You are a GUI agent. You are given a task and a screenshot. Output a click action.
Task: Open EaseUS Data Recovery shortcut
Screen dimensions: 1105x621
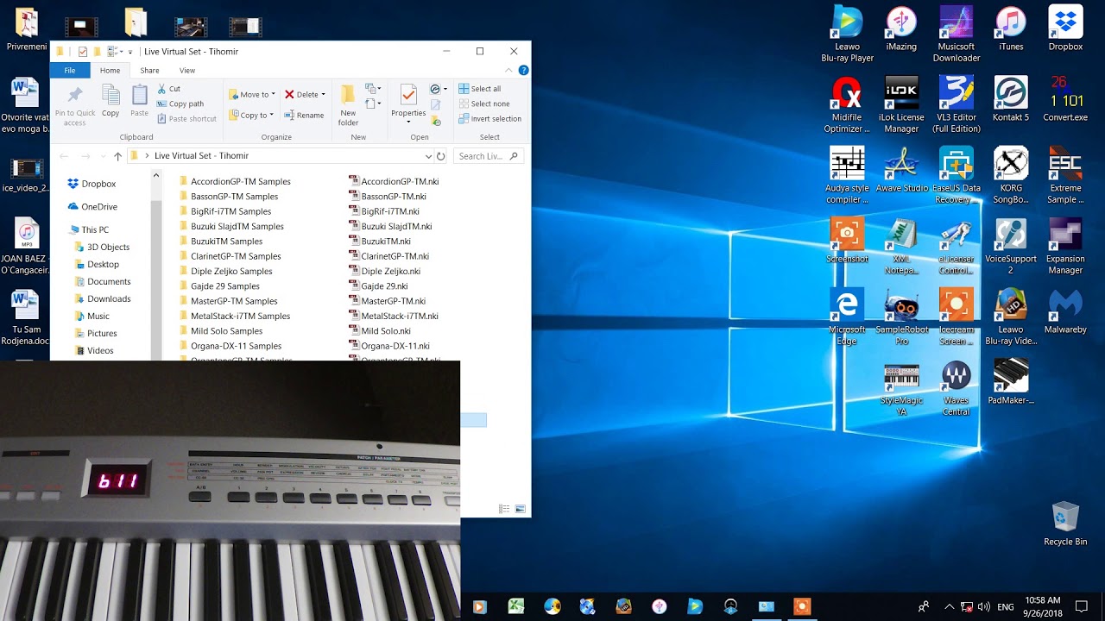(956, 176)
